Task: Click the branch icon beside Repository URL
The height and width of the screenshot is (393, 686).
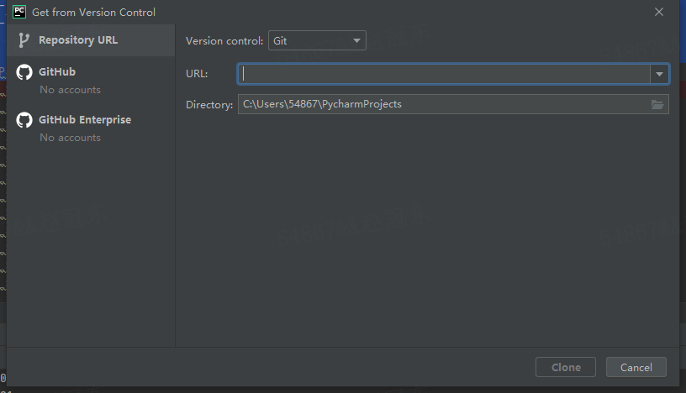Action: 24,40
